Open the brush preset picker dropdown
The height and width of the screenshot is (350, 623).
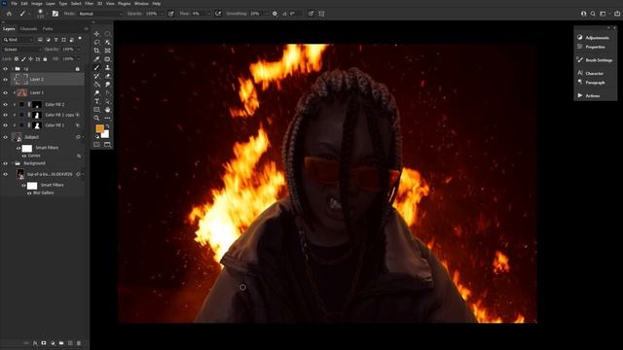pyautogui.click(x=48, y=14)
